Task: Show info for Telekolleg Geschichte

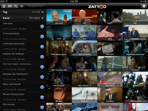Action: [42, 47]
